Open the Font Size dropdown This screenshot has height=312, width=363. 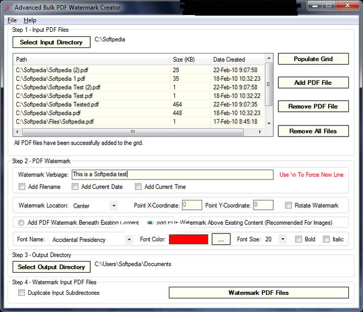point(283,239)
